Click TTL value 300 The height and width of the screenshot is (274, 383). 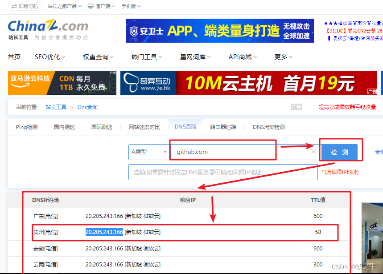(x=318, y=265)
